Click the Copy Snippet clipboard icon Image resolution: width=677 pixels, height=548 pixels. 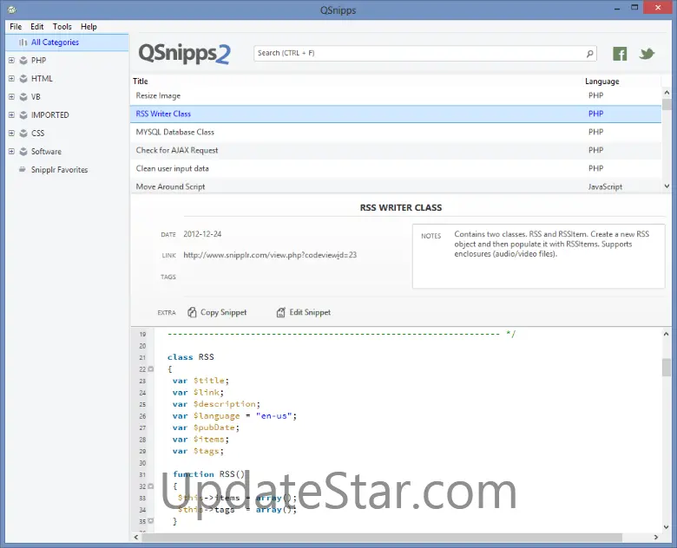[192, 312]
